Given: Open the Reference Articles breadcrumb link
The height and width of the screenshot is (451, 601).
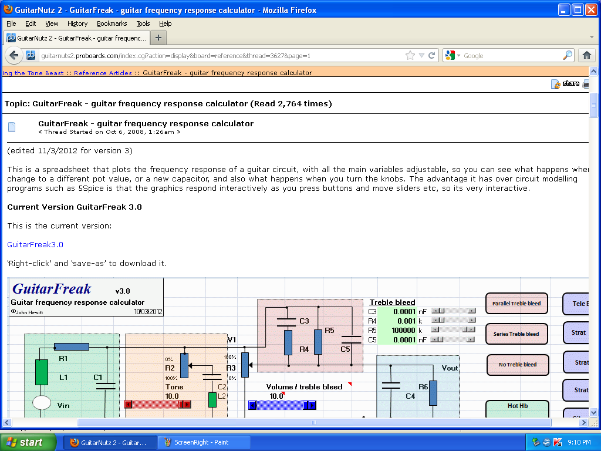Looking at the screenshot, I should (x=103, y=73).
